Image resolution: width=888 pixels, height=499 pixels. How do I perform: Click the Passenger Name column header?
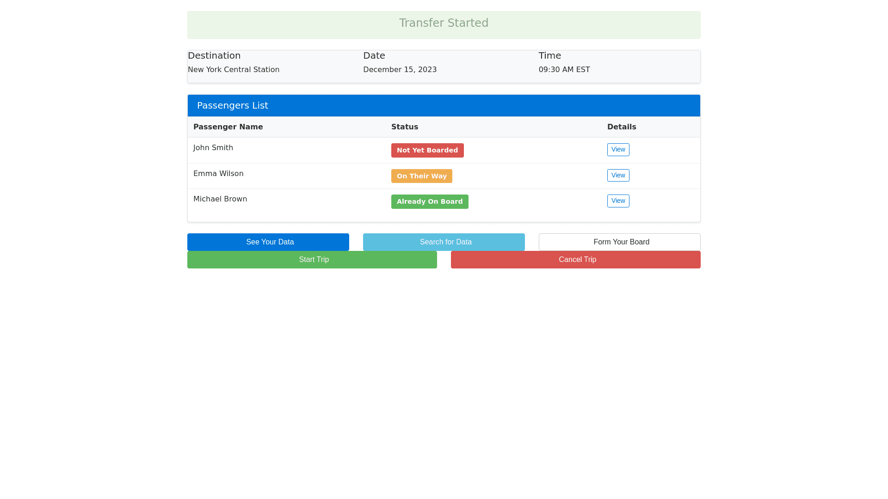(x=228, y=127)
